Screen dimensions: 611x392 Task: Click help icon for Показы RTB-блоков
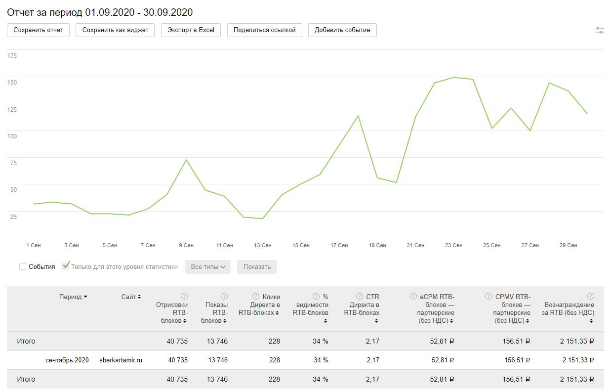click(x=224, y=296)
